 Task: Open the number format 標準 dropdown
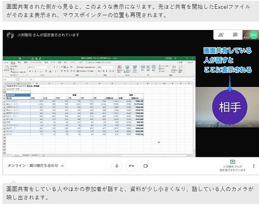click(106, 67)
